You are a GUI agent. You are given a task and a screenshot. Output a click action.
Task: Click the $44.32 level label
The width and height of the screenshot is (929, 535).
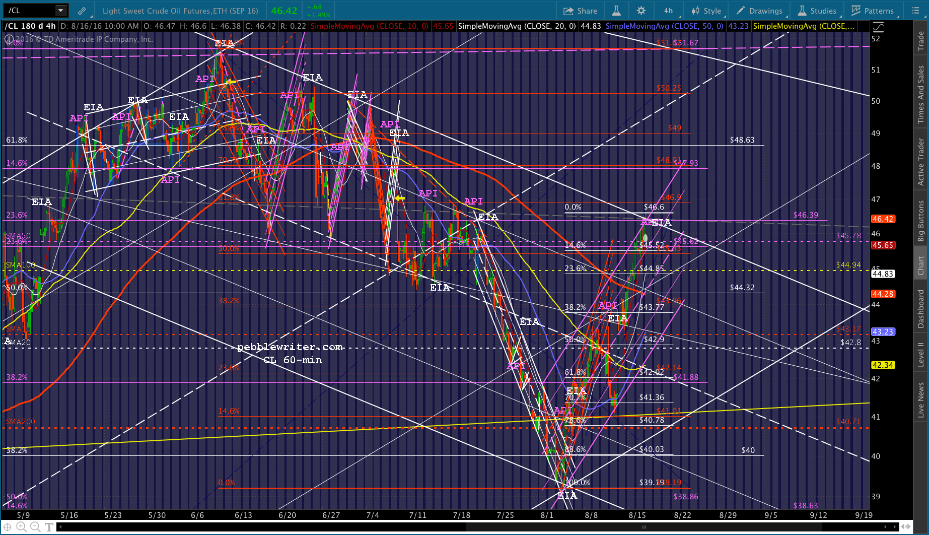[x=742, y=288]
